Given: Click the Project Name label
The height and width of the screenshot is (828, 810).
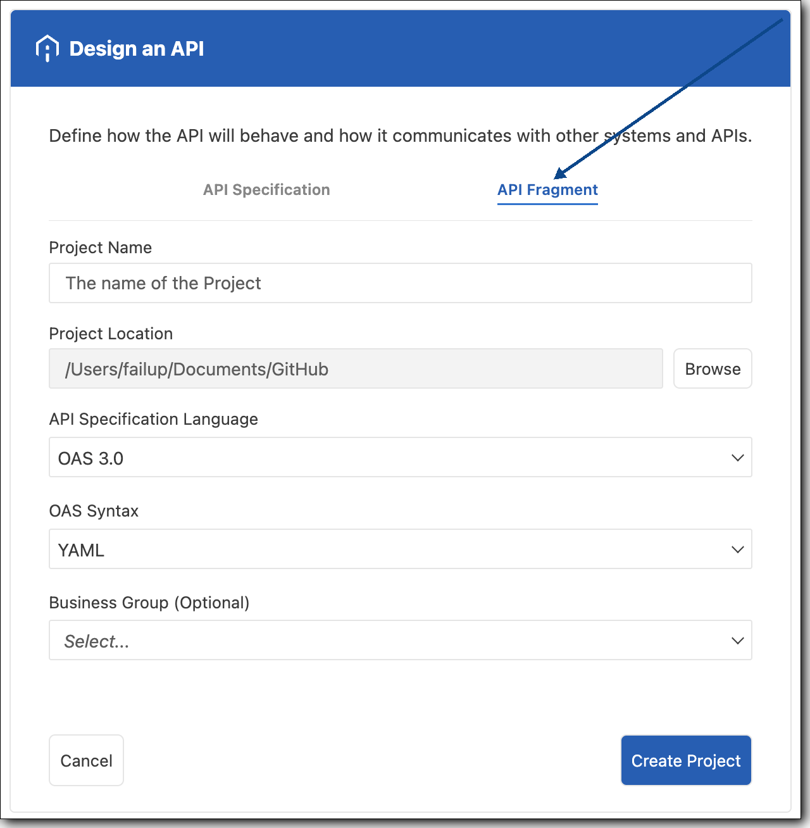Looking at the screenshot, I should coord(101,248).
